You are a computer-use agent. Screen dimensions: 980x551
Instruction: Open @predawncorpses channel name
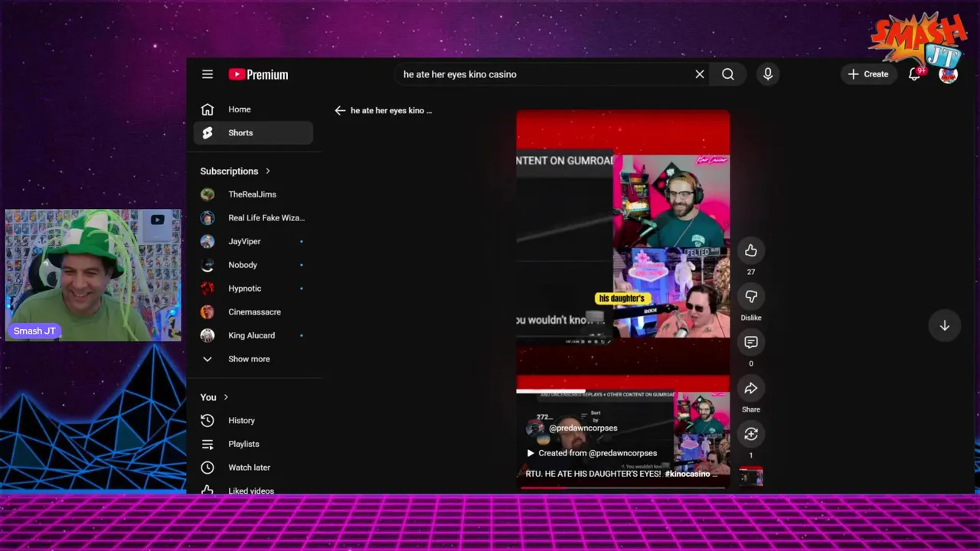pos(583,429)
